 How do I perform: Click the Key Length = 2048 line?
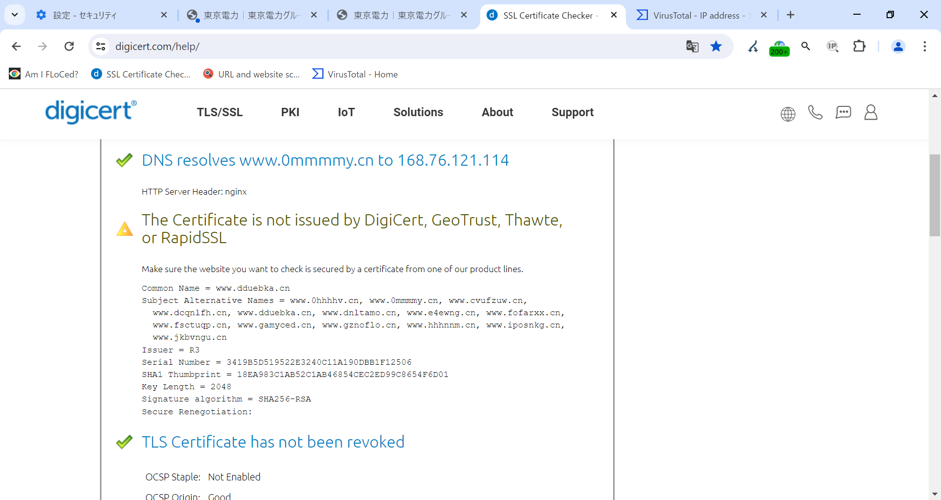pos(186,387)
